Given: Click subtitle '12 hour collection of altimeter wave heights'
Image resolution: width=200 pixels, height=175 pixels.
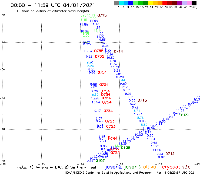Looking at the screenshot, I should click(x=52, y=11).
